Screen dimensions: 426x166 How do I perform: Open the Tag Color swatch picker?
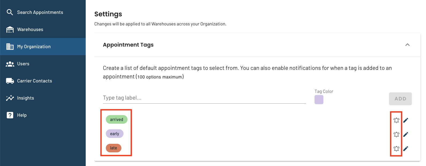point(319,100)
